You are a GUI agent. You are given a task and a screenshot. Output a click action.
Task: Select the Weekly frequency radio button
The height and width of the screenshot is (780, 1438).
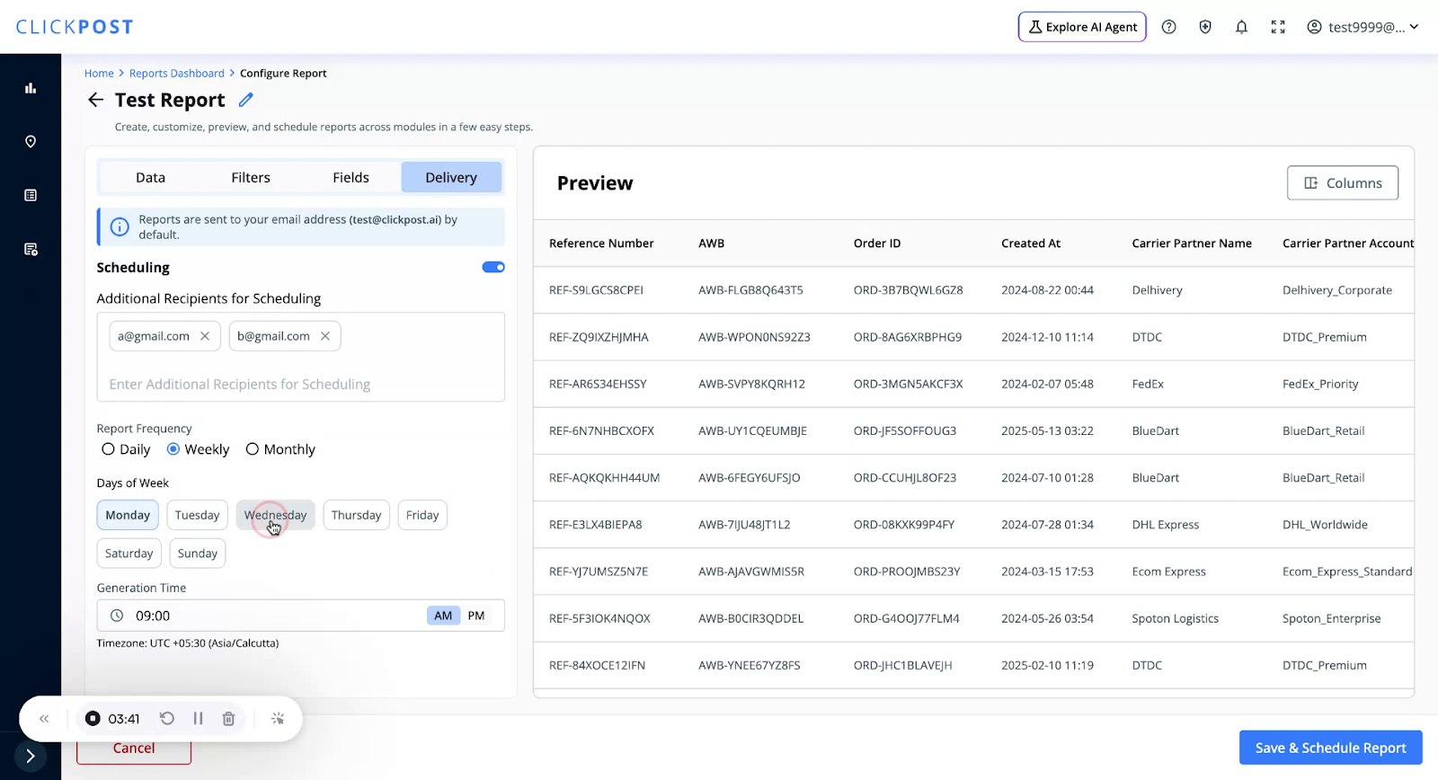(173, 449)
